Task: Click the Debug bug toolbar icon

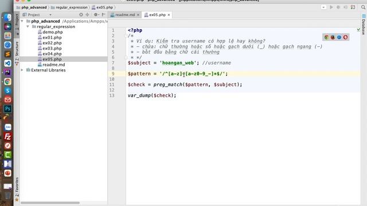Action: [x=338, y=7]
